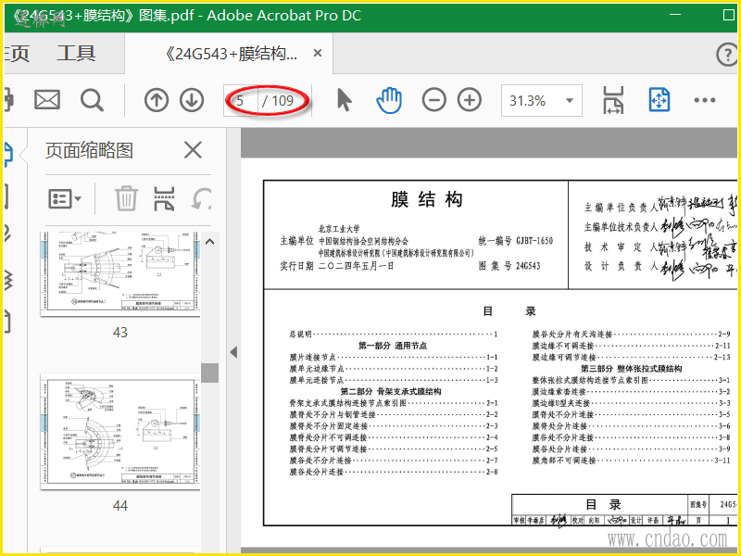The image size is (741, 556).
Task: Click heading 第三部分 整体张拉式膜结构
Action: pos(632,369)
